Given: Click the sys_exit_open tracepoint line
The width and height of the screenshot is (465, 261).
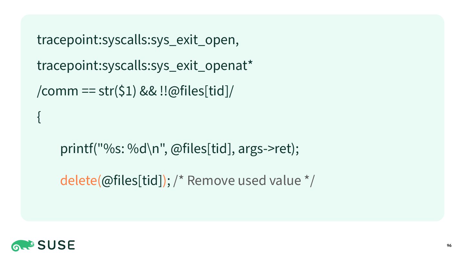Looking at the screenshot, I should tap(138, 40).
